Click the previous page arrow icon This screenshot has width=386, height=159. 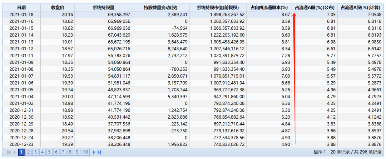pyautogui.click(x=14, y=152)
